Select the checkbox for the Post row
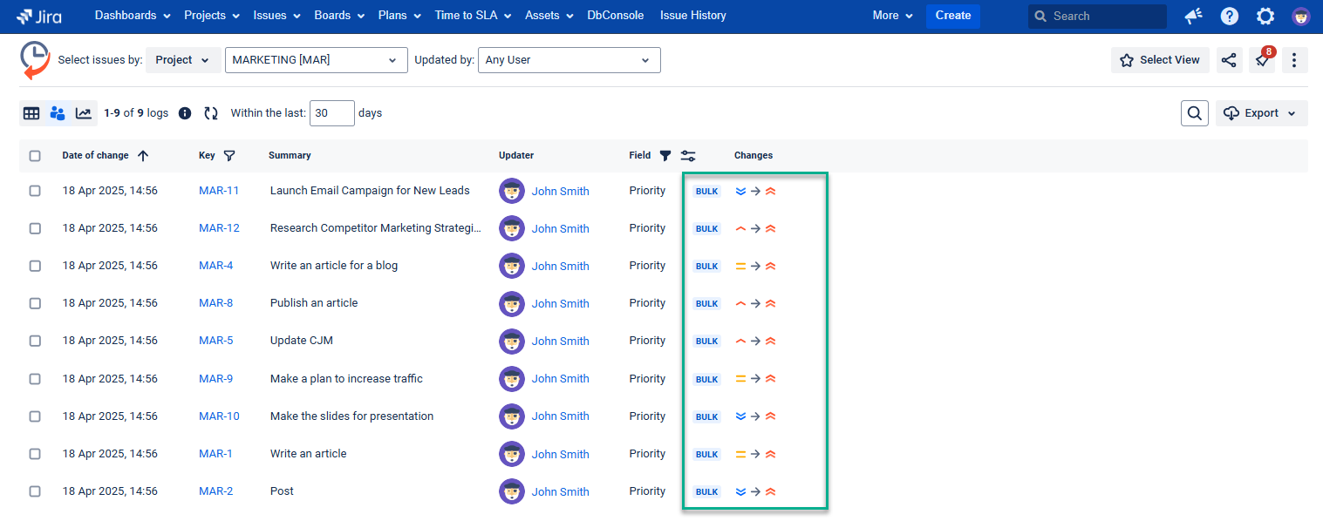 (x=35, y=491)
